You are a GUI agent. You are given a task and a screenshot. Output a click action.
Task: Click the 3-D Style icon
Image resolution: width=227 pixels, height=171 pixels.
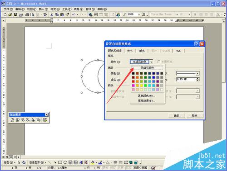coord(136,162)
